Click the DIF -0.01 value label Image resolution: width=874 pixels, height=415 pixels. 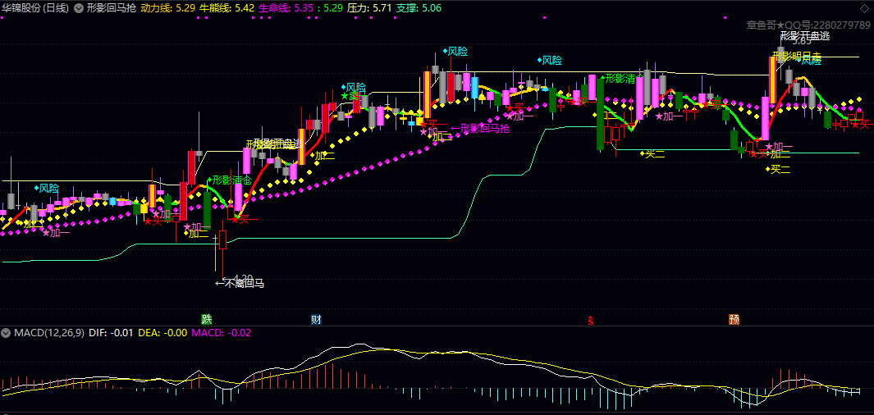pyautogui.click(x=109, y=333)
